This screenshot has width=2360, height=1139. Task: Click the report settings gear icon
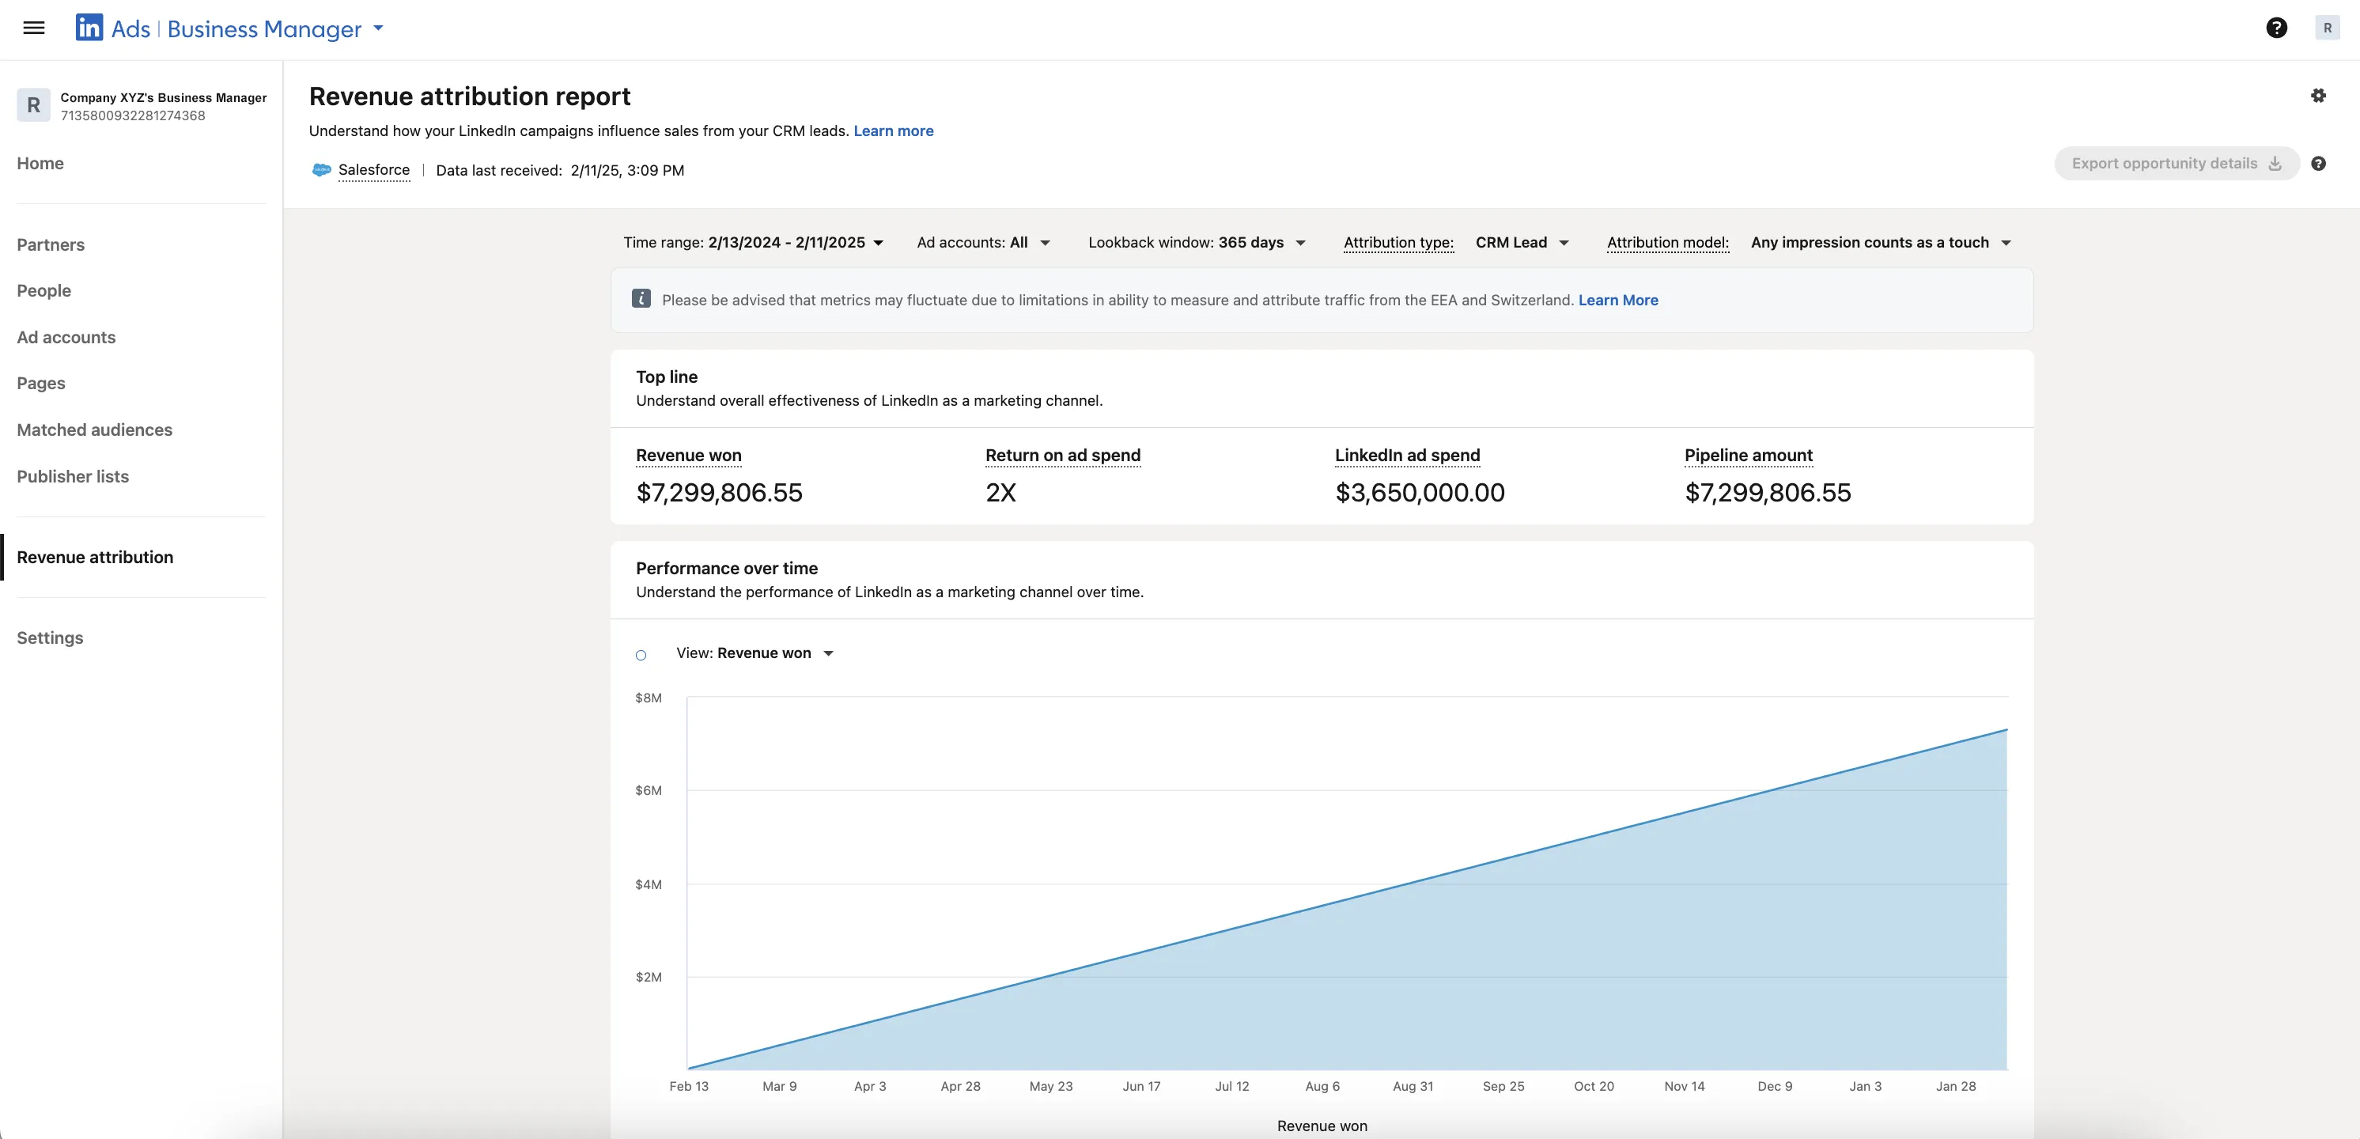pyautogui.click(x=2318, y=95)
